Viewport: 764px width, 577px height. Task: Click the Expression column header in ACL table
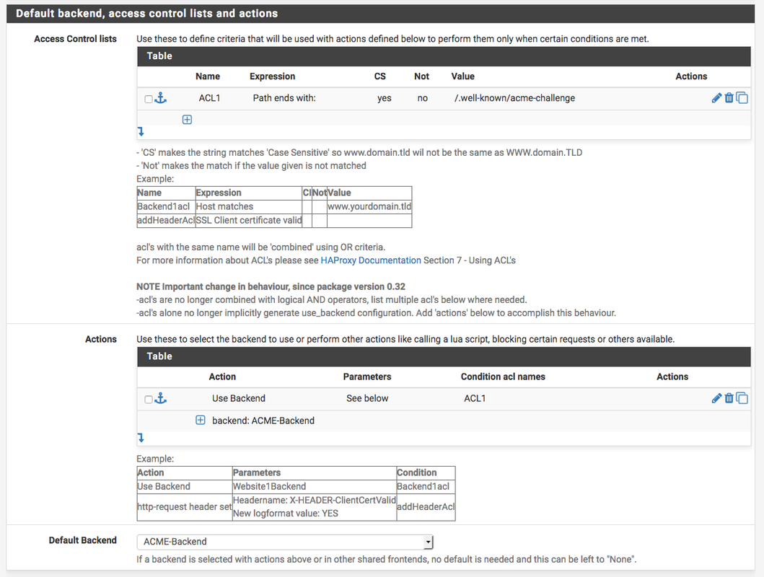(273, 76)
